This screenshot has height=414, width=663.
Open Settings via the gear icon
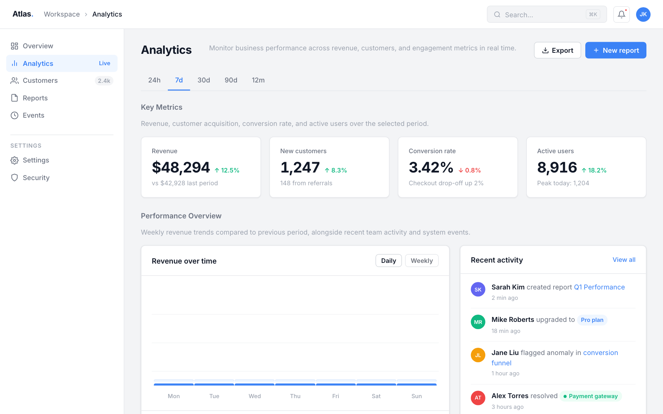click(15, 160)
